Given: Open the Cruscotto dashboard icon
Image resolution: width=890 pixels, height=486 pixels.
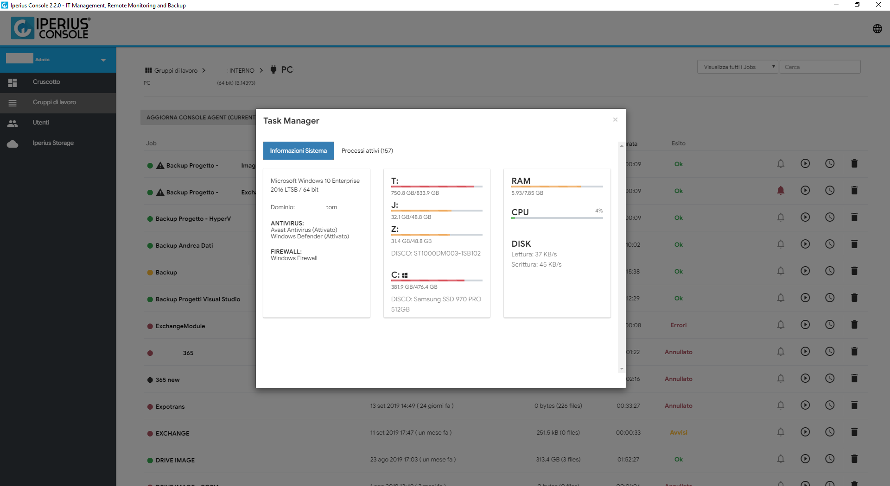Looking at the screenshot, I should pyautogui.click(x=13, y=82).
